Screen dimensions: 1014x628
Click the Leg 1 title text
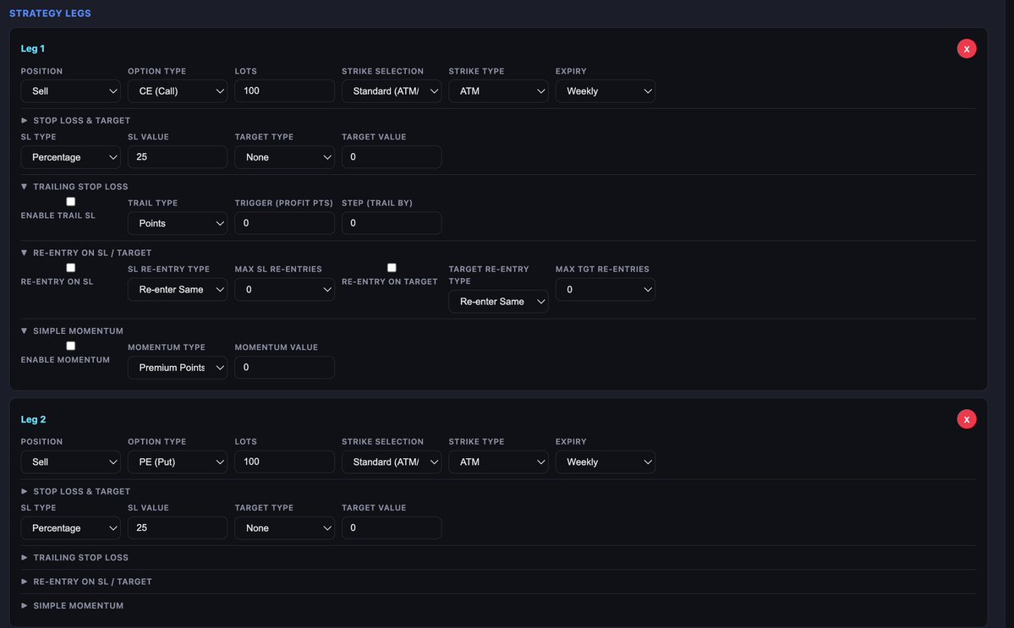click(32, 48)
